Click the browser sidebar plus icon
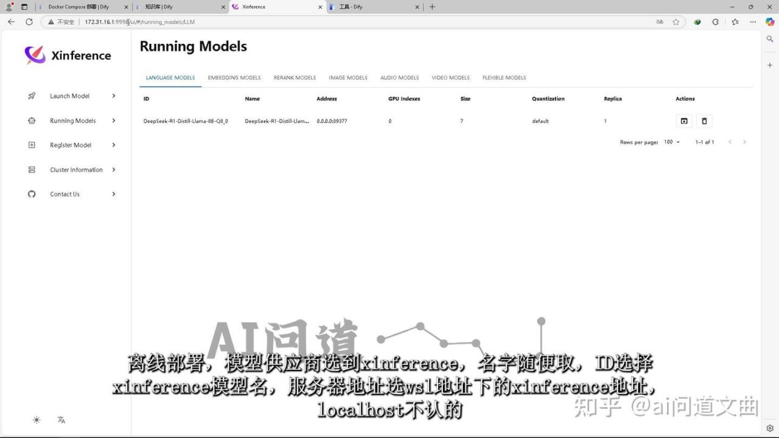The image size is (779, 438). click(x=770, y=65)
